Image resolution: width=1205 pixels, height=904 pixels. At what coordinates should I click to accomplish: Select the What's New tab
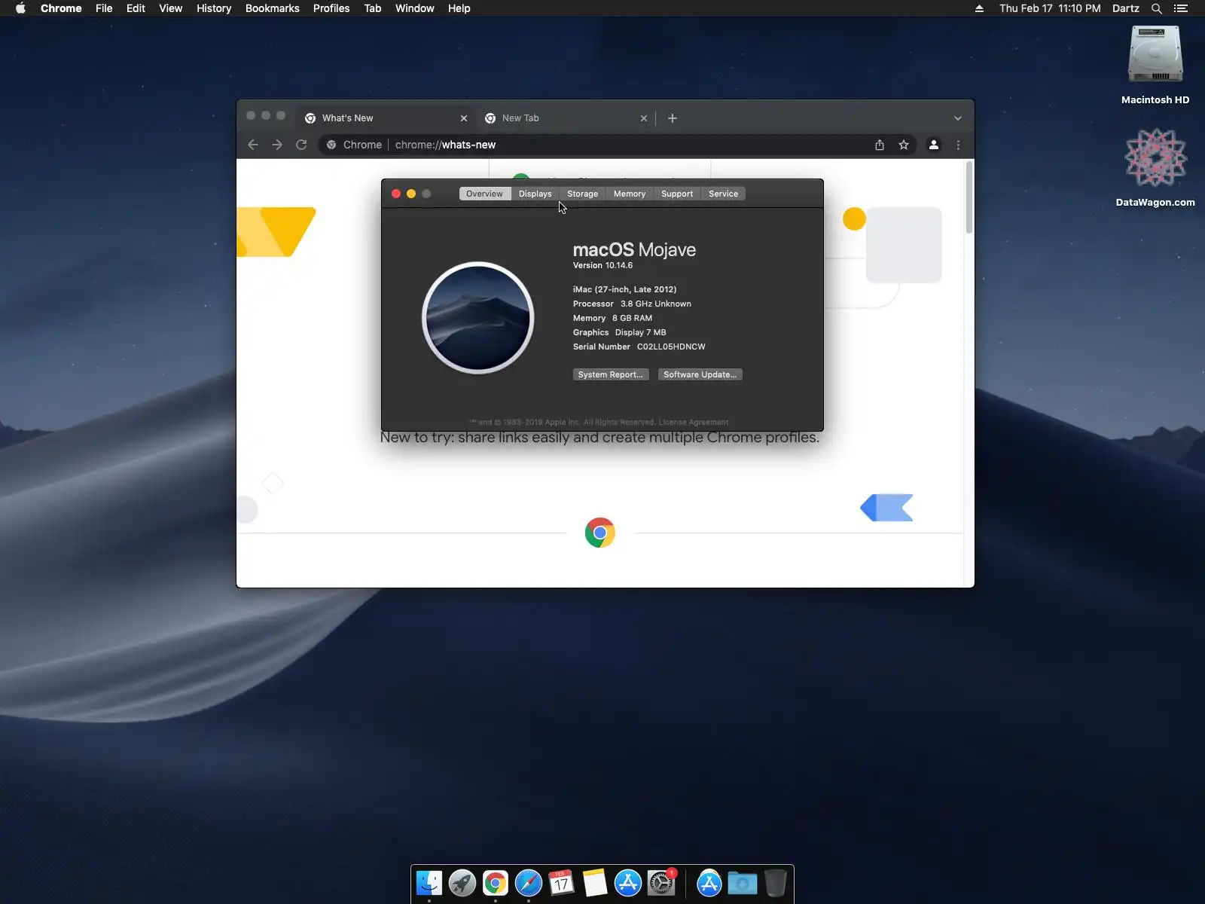pyautogui.click(x=386, y=118)
